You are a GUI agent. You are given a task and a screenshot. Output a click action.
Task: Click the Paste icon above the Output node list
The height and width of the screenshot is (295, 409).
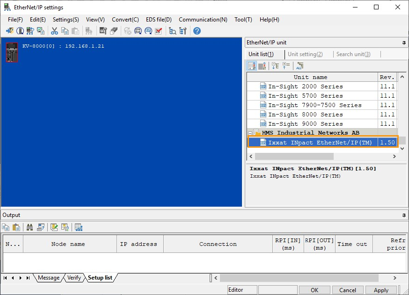(16, 227)
